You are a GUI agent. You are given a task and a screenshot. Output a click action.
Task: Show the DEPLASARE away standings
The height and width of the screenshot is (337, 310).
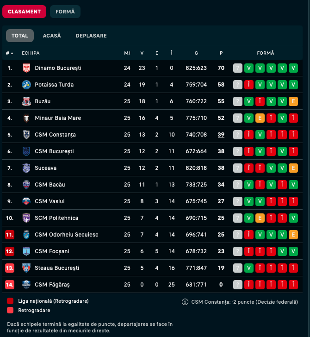point(91,36)
